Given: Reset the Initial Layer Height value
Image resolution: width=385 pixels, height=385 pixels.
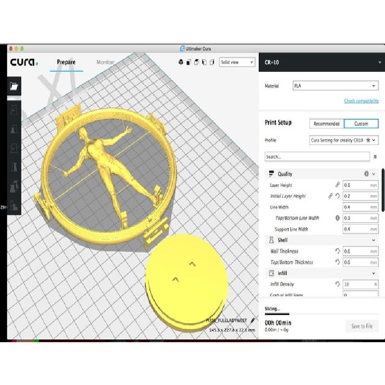Looking at the screenshot, I should tap(338, 196).
